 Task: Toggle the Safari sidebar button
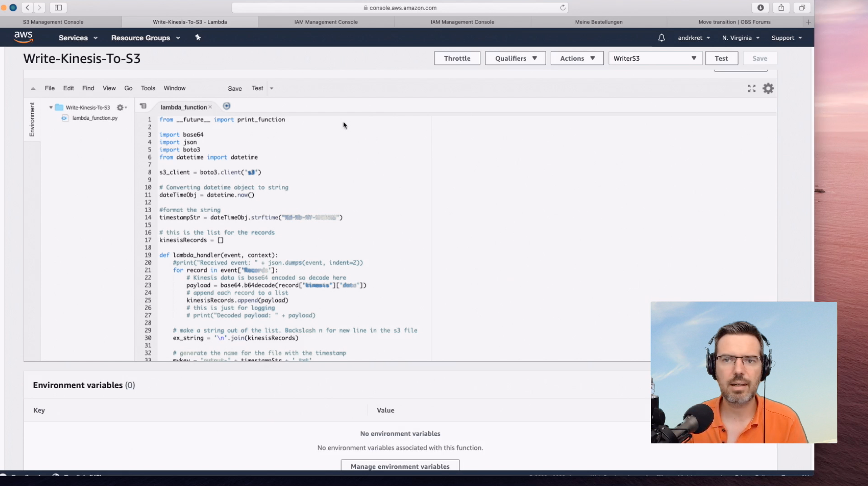(58, 7)
